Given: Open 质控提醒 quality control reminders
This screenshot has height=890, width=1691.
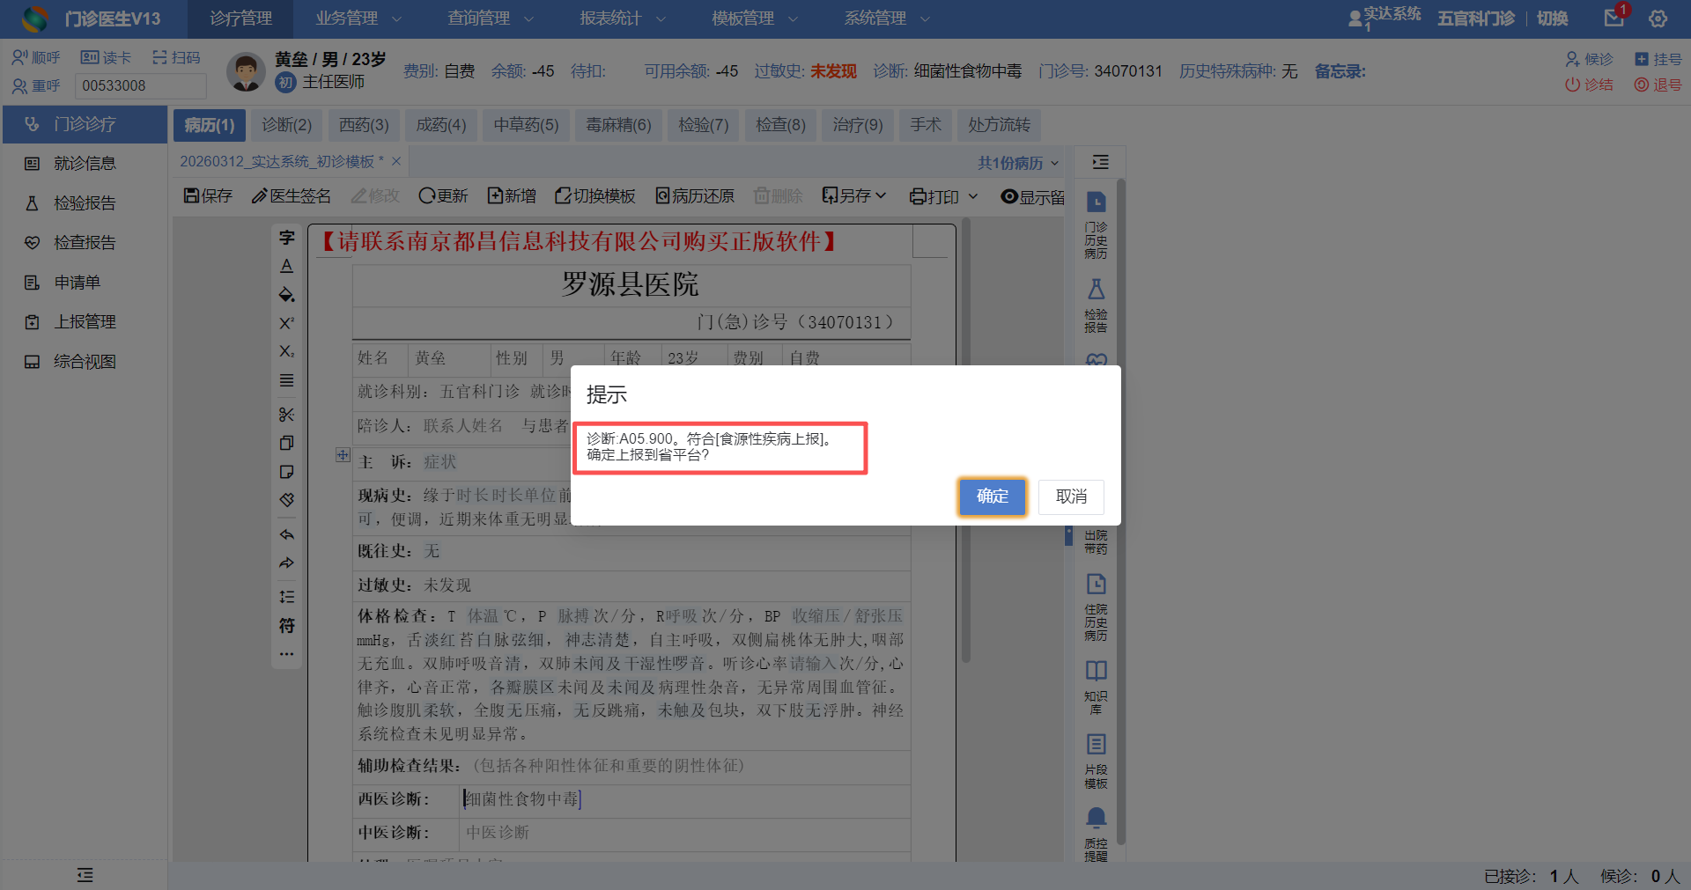Looking at the screenshot, I should (x=1097, y=835).
